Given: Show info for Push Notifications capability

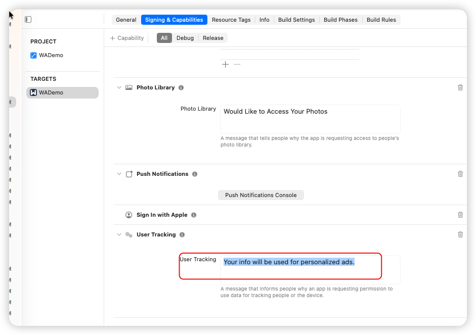Looking at the screenshot, I should click(x=195, y=174).
